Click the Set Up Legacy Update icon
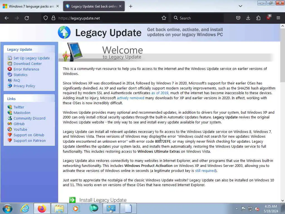 click(x=10, y=58)
